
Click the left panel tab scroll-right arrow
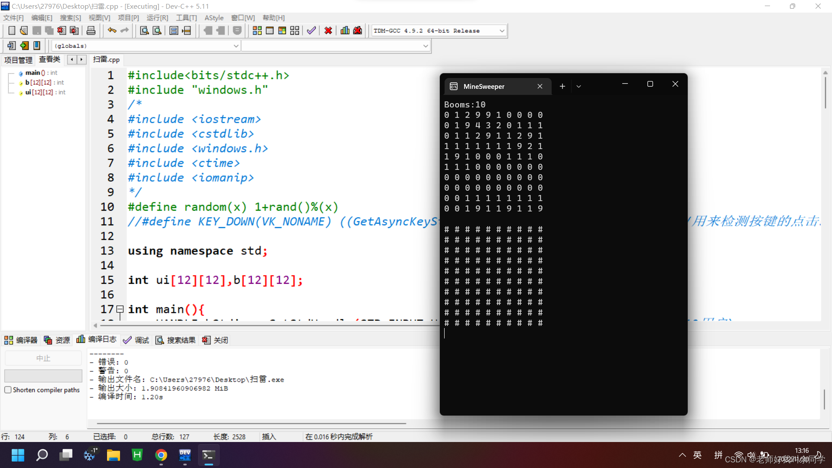point(81,59)
